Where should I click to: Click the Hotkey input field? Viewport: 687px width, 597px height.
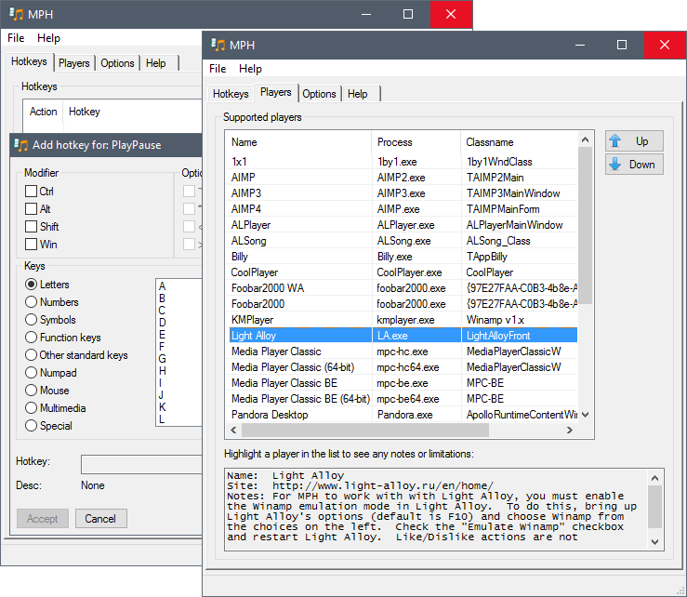tap(142, 464)
